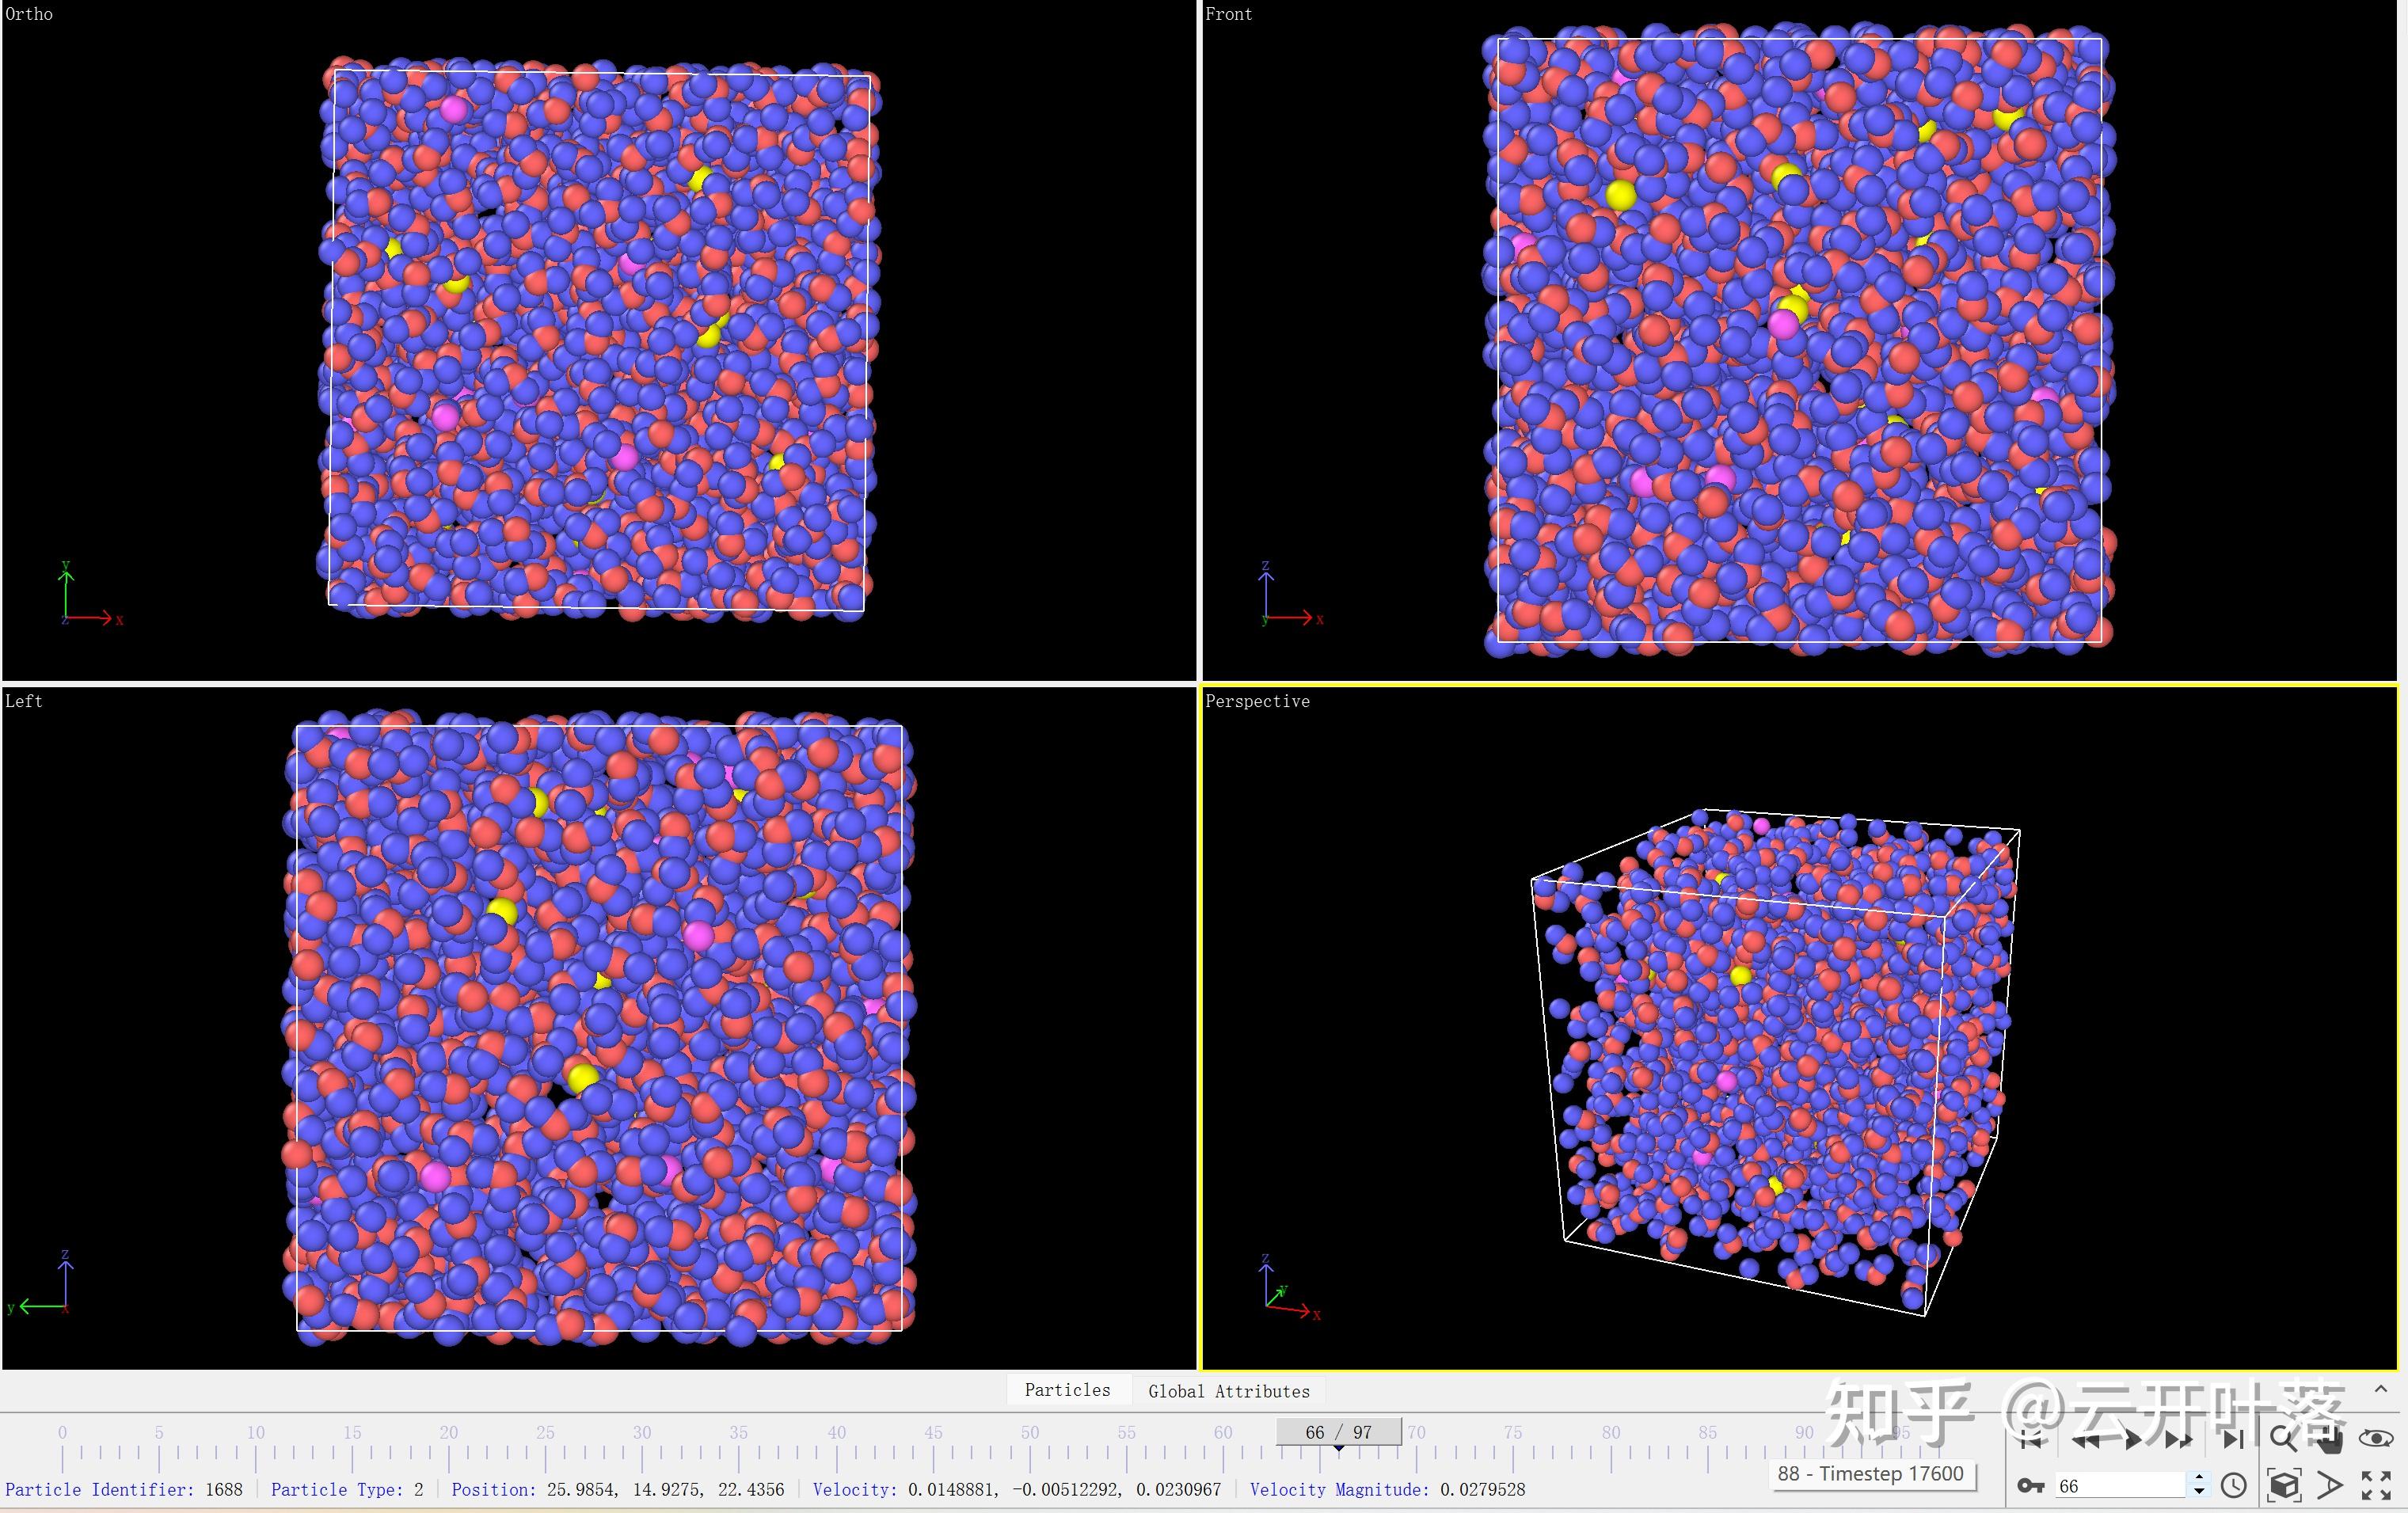Jump to the last animation frame
Screen dimensions: 2408x1513
pyautogui.click(x=2232, y=1440)
